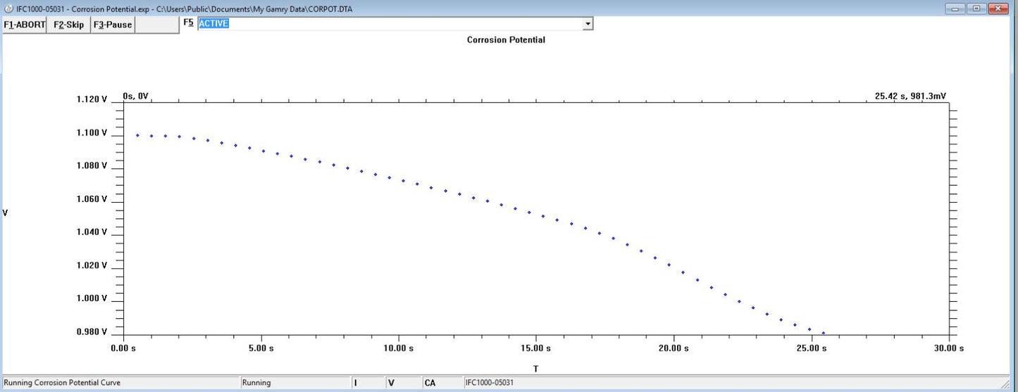Click the blank button beside F3-Pause
Screen dimensions: 1018x392
(156, 25)
